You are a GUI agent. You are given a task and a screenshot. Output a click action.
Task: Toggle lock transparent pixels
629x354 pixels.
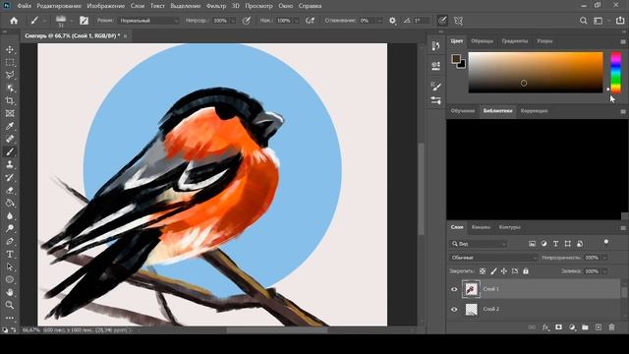click(x=483, y=271)
